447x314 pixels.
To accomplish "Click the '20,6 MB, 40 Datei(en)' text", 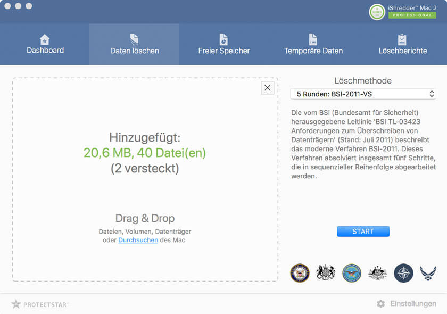I will [145, 153].
